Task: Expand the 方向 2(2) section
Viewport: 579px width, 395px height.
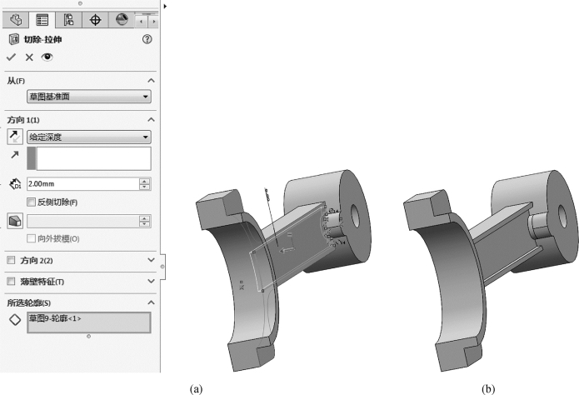Action: coord(151,260)
